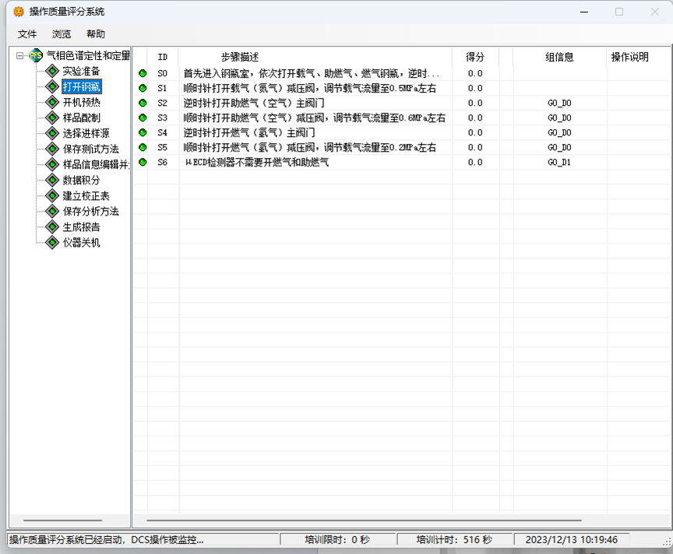Open the 浏览 menu
The width and height of the screenshot is (673, 554).
point(62,34)
